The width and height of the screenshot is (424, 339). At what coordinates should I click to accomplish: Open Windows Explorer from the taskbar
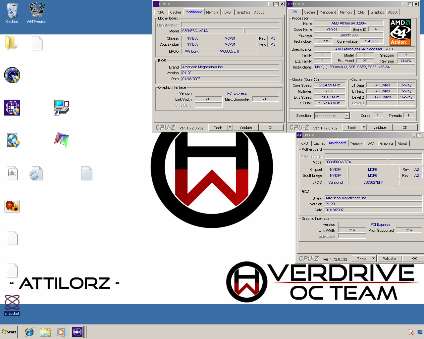pyautogui.click(x=45, y=332)
